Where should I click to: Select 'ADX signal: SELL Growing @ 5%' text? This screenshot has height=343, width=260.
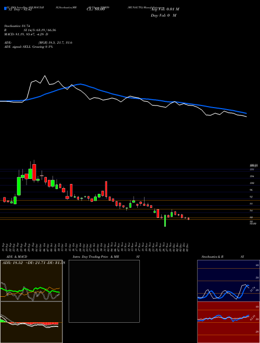[29, 47]
